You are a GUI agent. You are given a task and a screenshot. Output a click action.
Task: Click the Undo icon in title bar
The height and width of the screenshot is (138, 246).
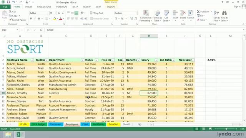pos(14,2)
